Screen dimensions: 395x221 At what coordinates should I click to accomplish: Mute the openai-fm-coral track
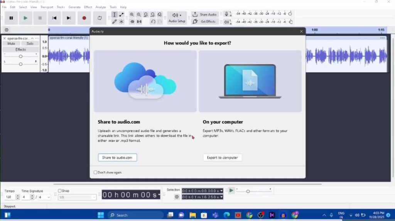click(11, 44)
